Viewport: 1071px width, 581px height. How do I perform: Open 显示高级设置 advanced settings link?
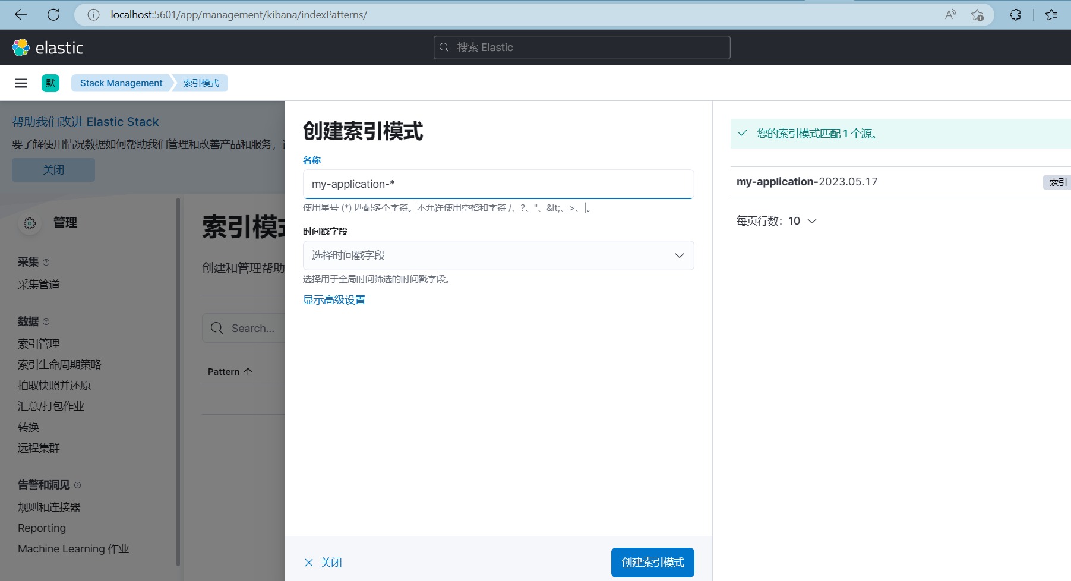334,299
